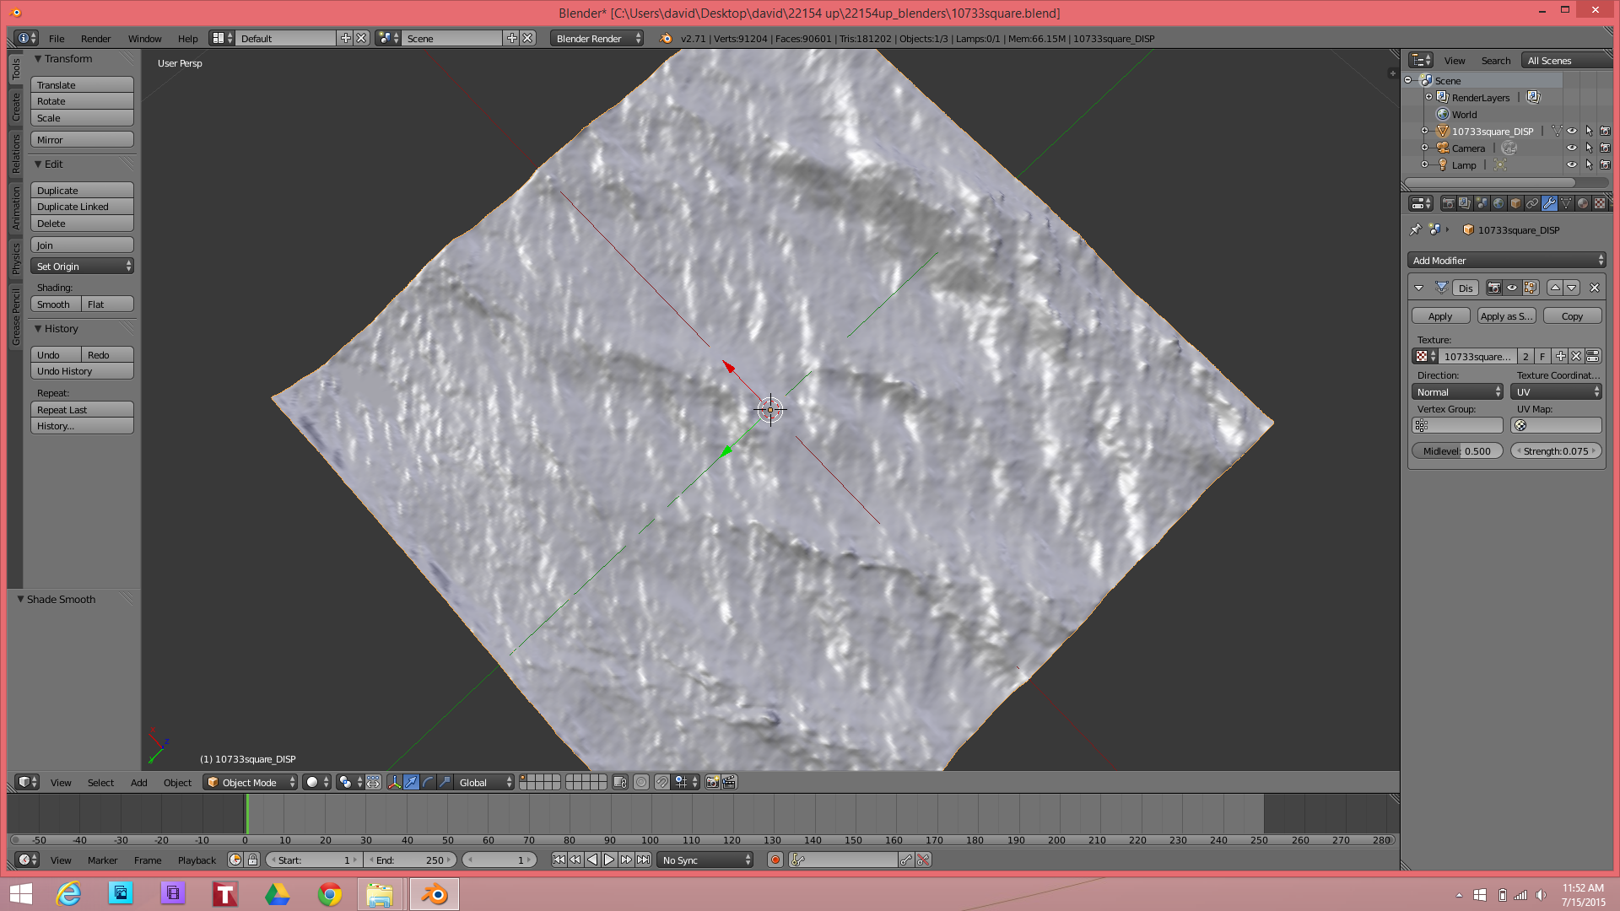Play animation forward in timeline
The image size is (1620, 911).
click(x=609, y=860)
